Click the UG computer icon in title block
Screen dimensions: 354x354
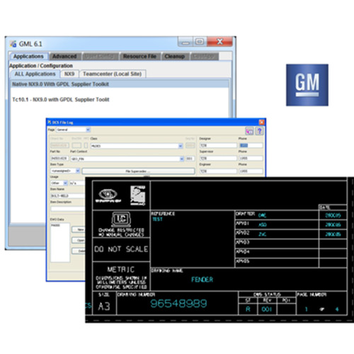(121, 219)
